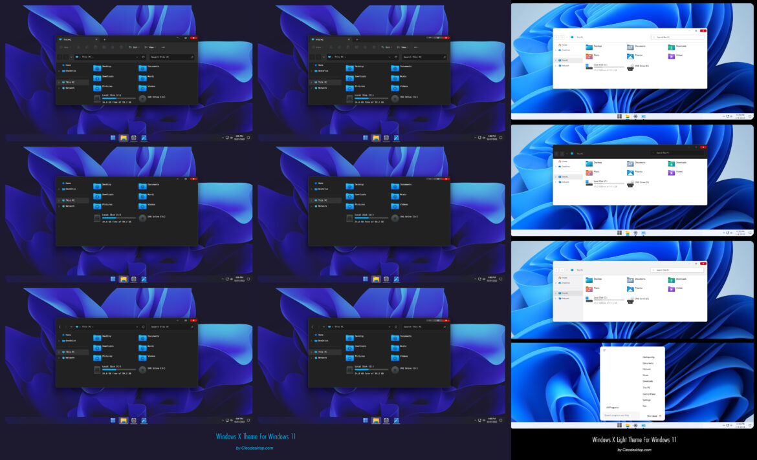This screenshot has height=460, width=757.
Task: Open File Explorer from the taskbar
Action: click(x=122, y=137)
